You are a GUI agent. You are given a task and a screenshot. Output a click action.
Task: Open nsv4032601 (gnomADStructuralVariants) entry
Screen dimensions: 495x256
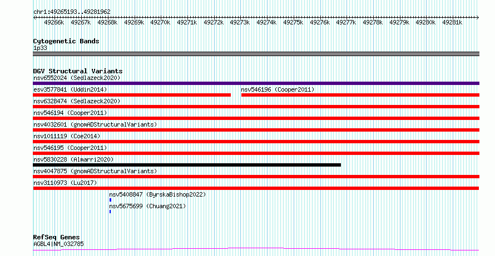95,124
